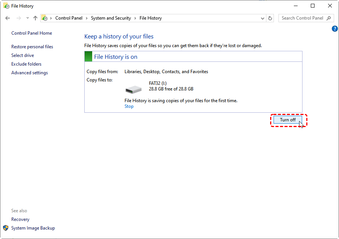The height and width of the screenshot is (239, 339).
Task: Expand the address bar history dropdown
Action: 263,18
